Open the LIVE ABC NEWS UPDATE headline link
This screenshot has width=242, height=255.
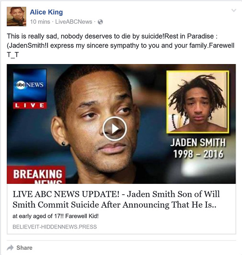pos(116,199)
